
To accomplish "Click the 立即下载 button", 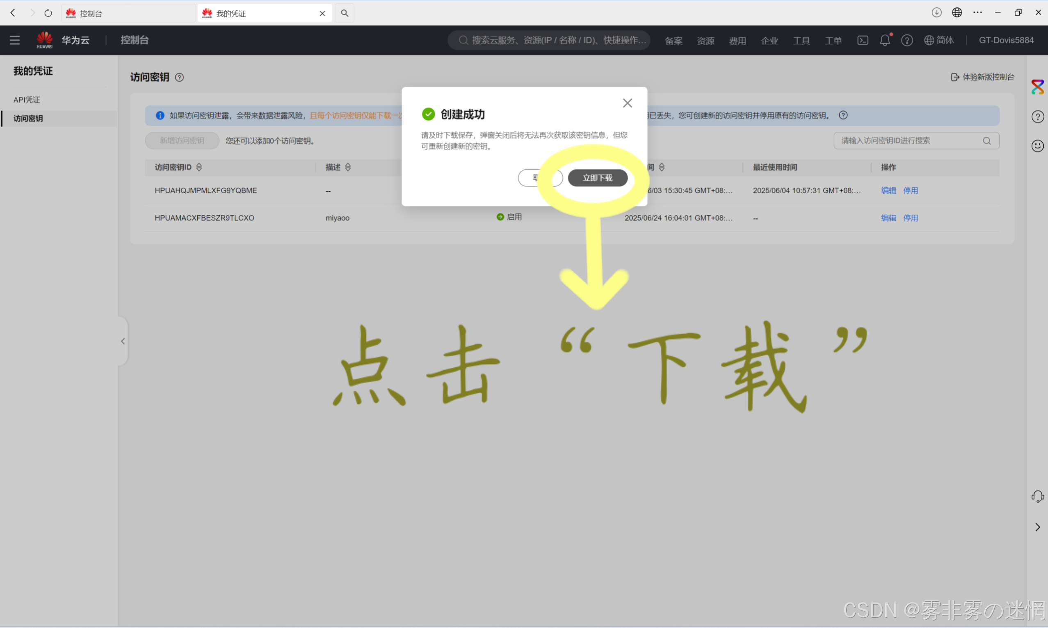I will [x=597, y=178].
